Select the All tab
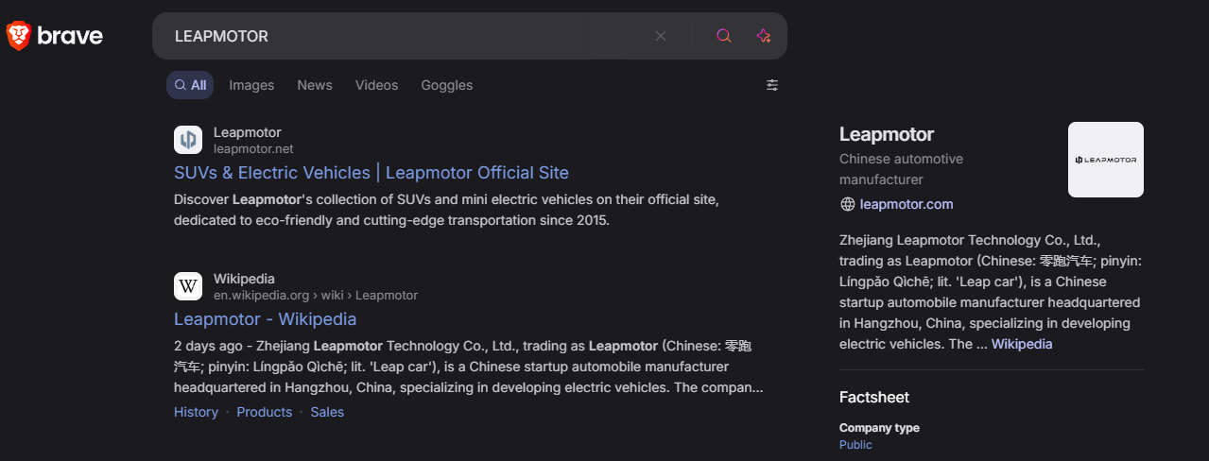The height and width of the screenshot is (461, 1209). (190, 85)
